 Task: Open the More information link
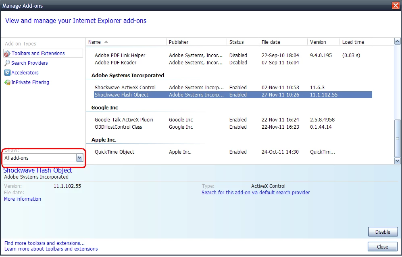pos(23,199)
